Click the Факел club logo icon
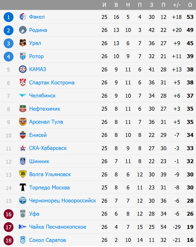This screenshot has height=247, width=196. pyautogui.click(x=22, y=17)
